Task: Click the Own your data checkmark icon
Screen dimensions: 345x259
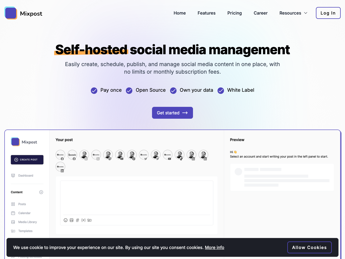Action: coord(173,90)
